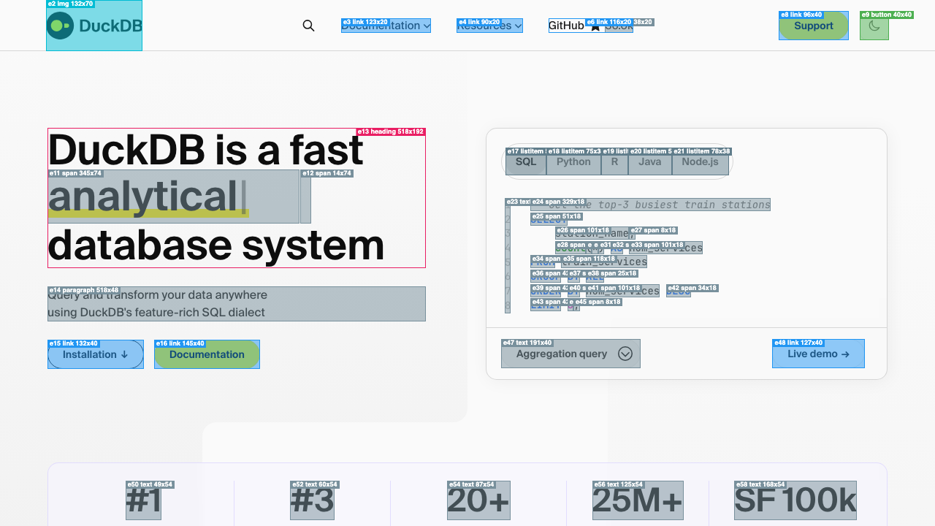Toggle dark mode with the moon button
This screenshot has width=935, height=526.
[x=874, y=26]
